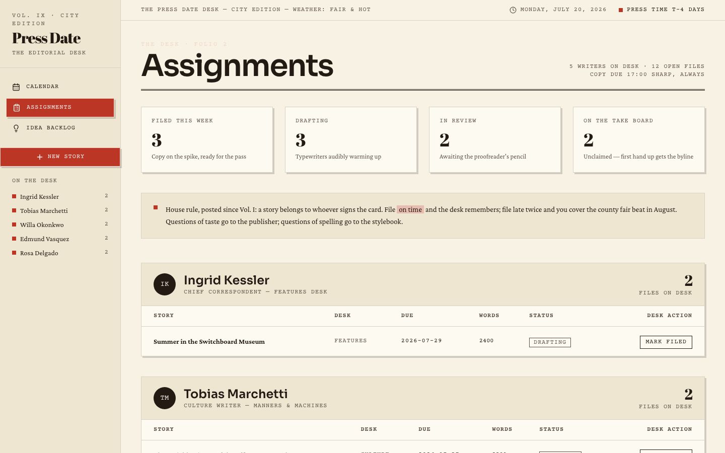Click the Press Date logo title
This screenshot has width=725, height=453.
(46, 38)
